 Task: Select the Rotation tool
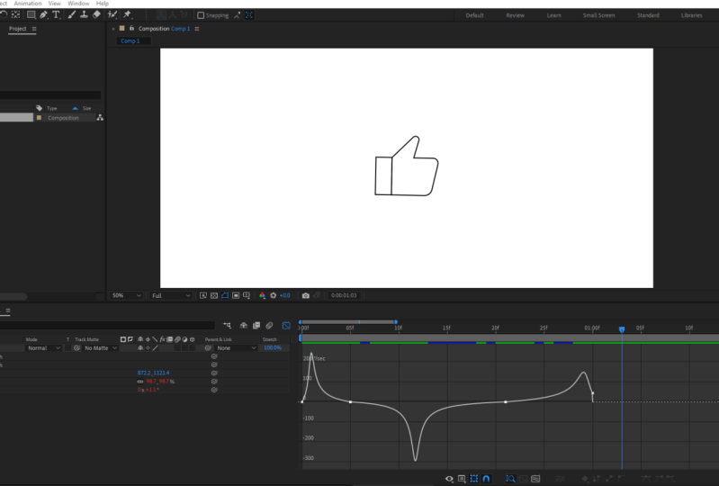(x=4, y=14)
